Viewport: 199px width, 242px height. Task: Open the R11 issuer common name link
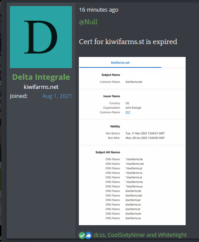(128, 112)
